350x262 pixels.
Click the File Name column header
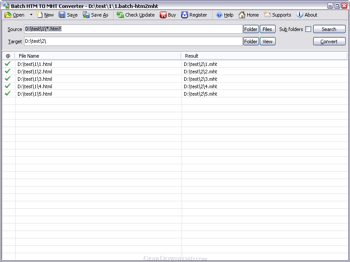(x=98, y=56)
